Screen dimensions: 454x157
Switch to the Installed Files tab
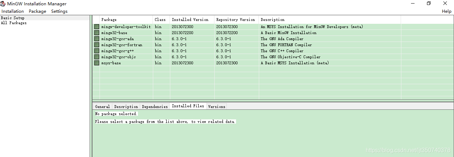188,106
